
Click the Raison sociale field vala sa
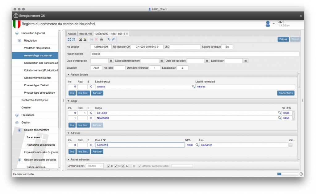(195, 54)
